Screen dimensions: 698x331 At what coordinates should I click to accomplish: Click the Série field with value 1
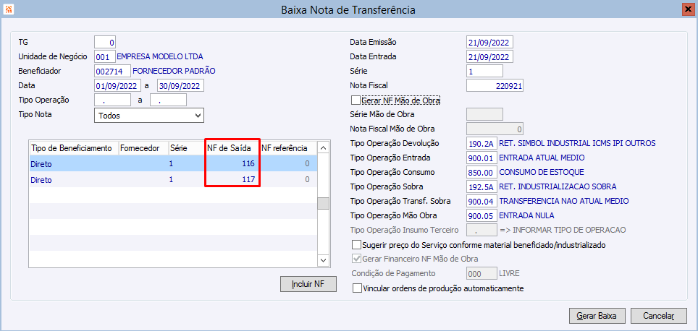(x=485, y=71)
